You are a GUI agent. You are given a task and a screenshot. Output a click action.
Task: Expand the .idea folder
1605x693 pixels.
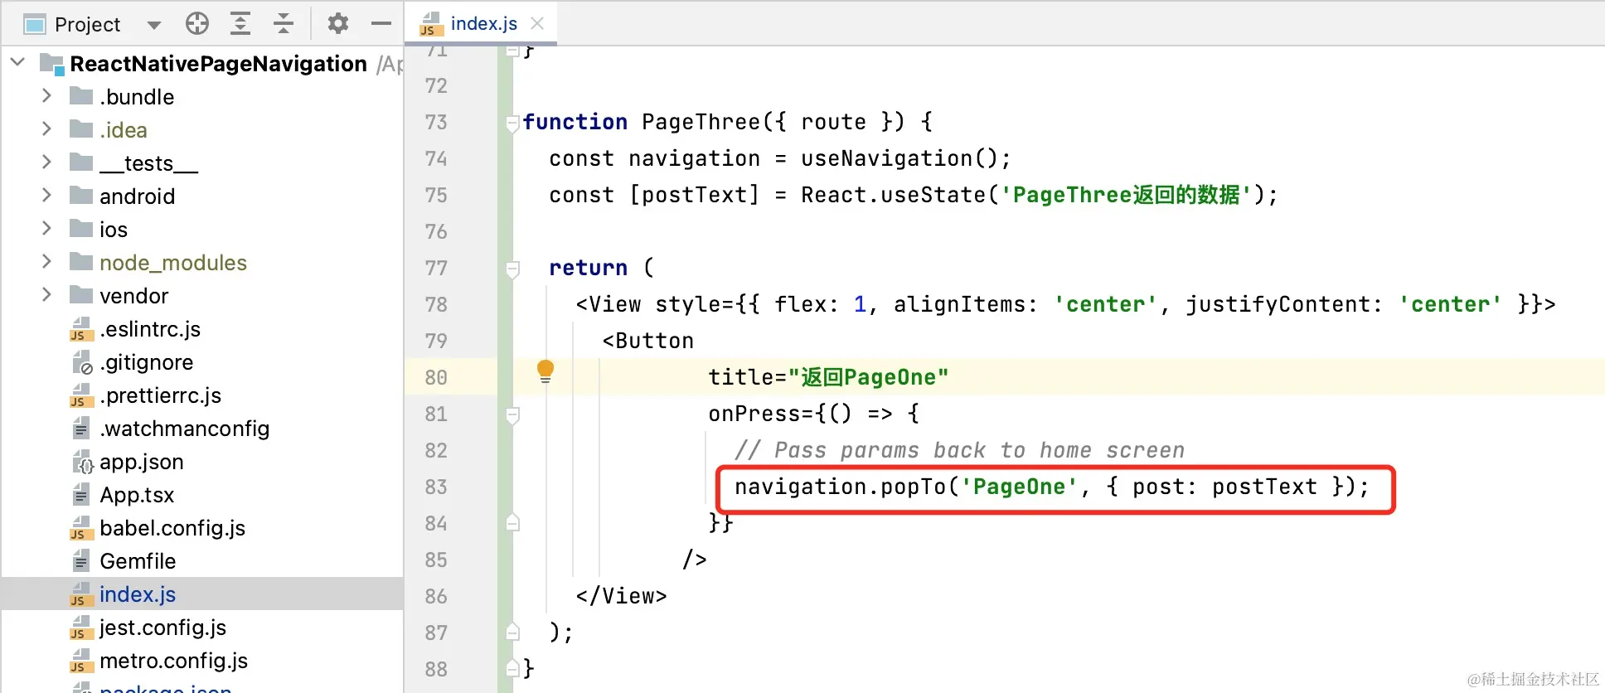coord(46,129)
